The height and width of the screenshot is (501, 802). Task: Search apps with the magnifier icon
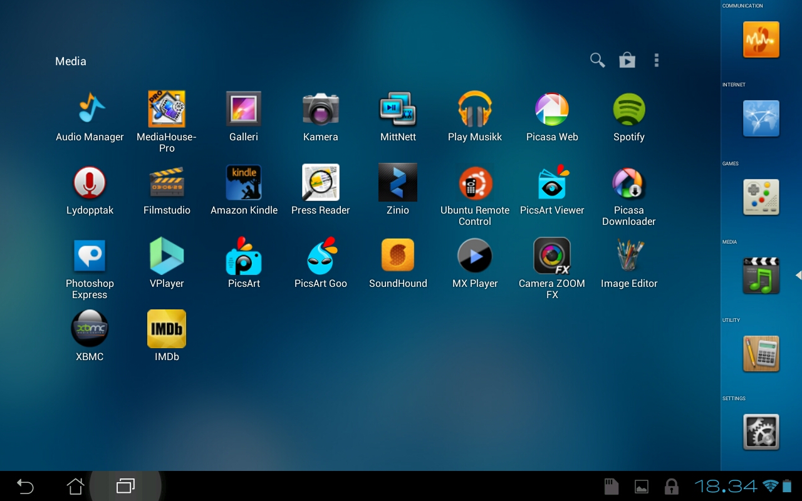coord(598,60)
